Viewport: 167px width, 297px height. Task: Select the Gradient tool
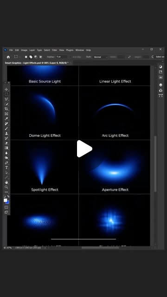click(6, 148)
